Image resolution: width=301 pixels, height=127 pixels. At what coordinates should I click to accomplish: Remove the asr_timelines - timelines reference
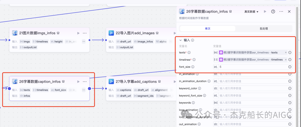coord(286,60)
